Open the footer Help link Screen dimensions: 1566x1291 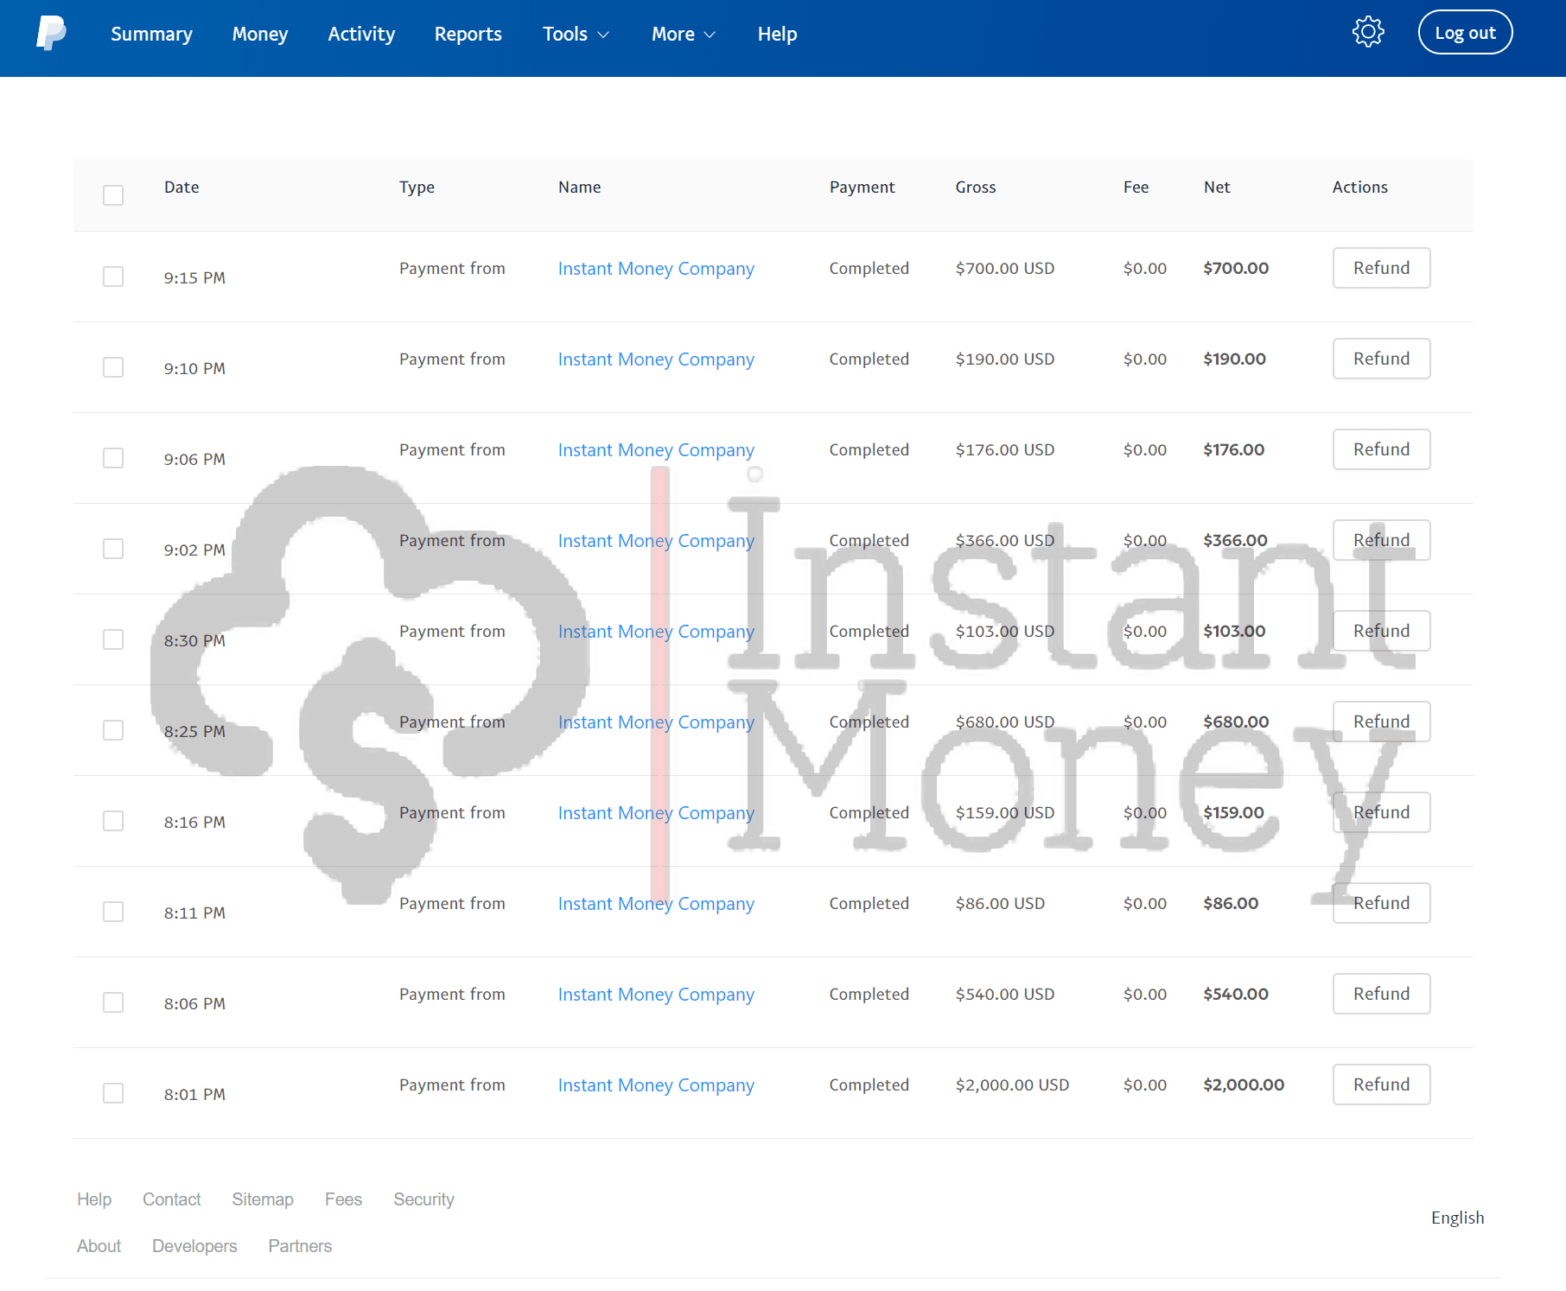pyautogui.click(x=94, y=1199)
